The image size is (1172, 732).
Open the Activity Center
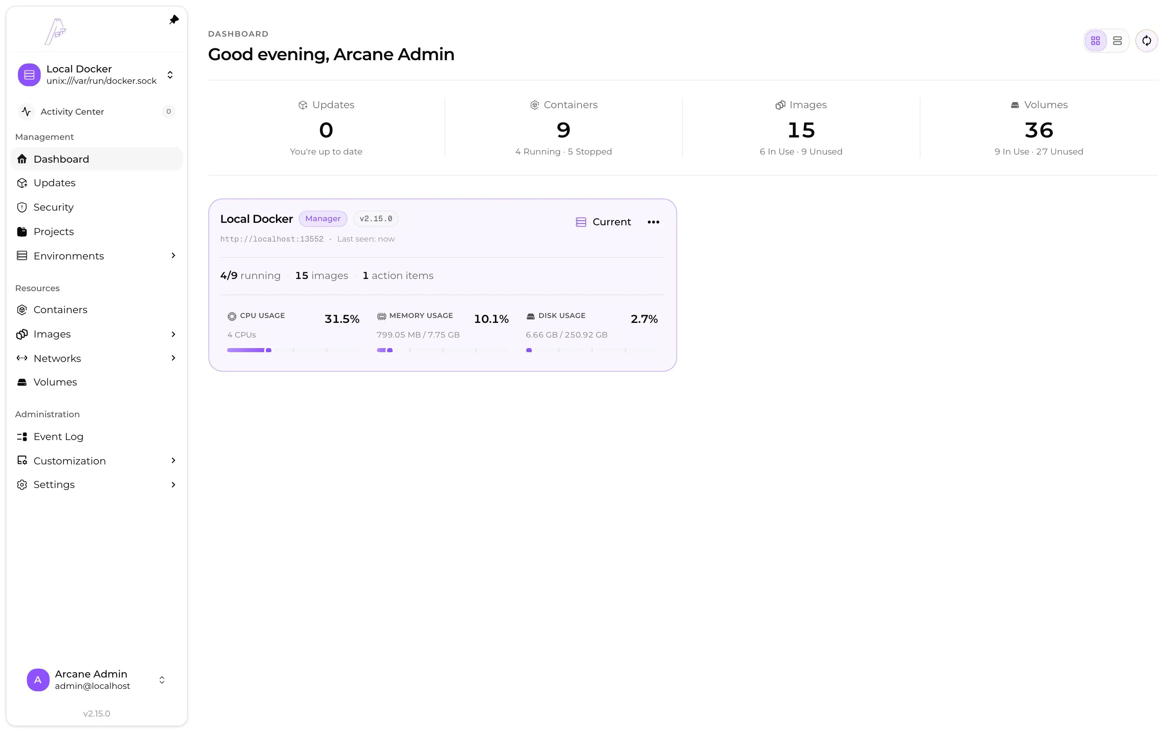click(97, 111)
